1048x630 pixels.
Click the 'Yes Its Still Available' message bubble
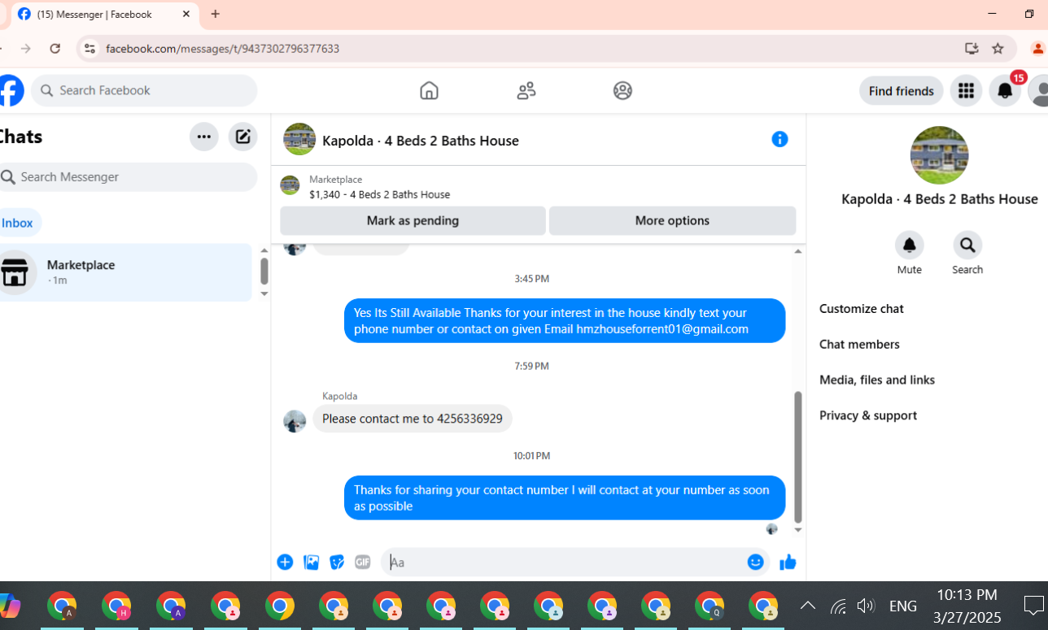[565, 320]
